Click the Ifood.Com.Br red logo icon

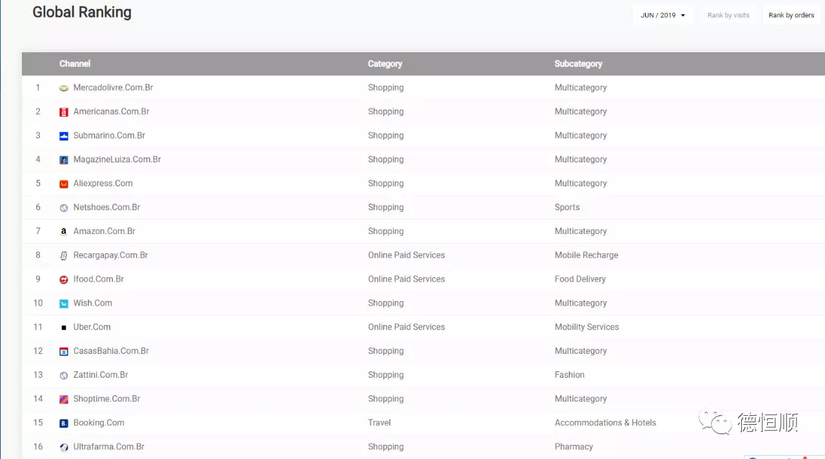tap(64, 280)
